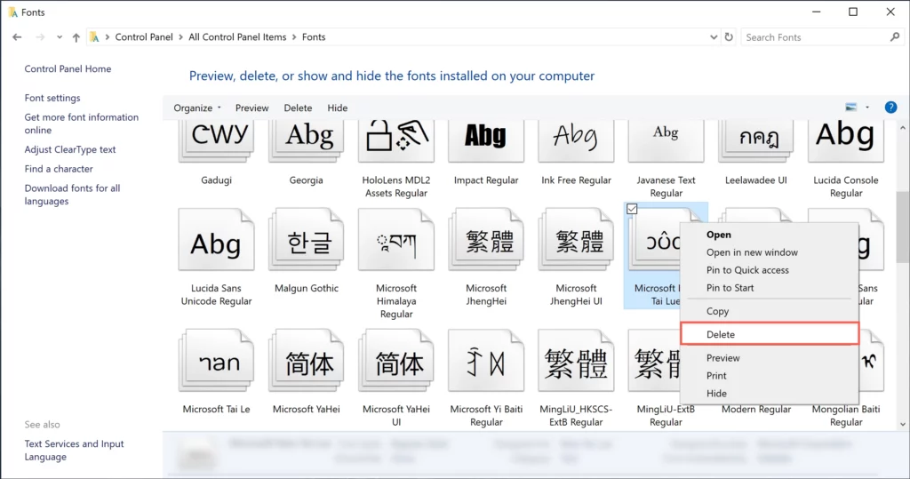Select the Malgun Gothic font icon
This screenshot has width=910, height=479.
click(306, 240)
